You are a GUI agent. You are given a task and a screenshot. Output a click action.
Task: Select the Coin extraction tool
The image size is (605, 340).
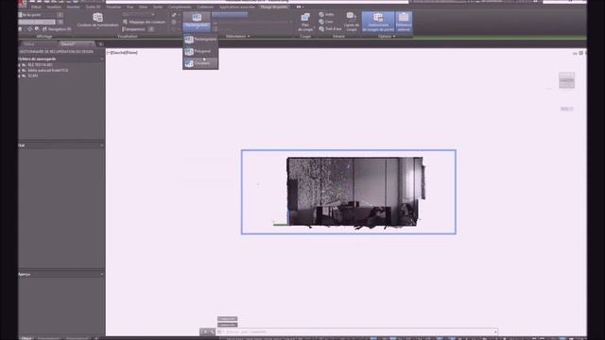(326, 22)
